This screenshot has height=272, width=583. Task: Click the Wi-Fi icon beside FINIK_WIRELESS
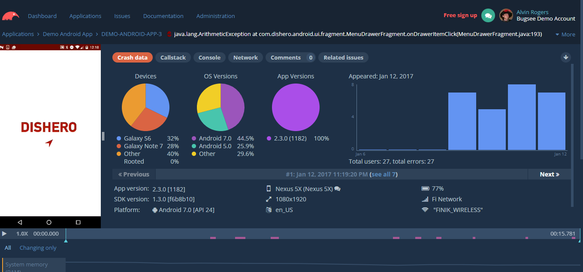[x=425, y=210]
